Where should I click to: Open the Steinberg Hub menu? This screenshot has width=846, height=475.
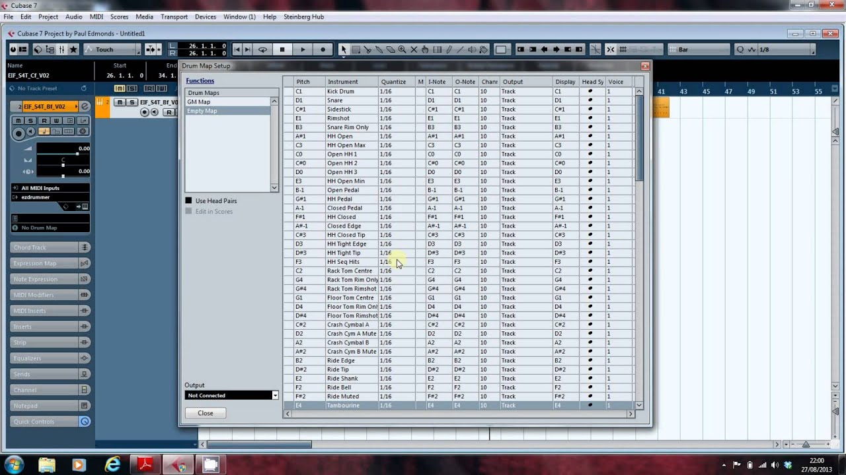[x=303, y=16]
